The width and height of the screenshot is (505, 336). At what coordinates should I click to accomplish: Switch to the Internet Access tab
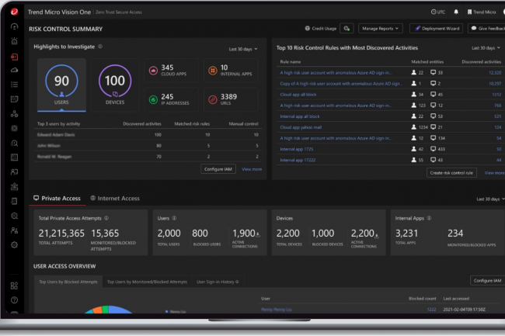pos(114,199)
